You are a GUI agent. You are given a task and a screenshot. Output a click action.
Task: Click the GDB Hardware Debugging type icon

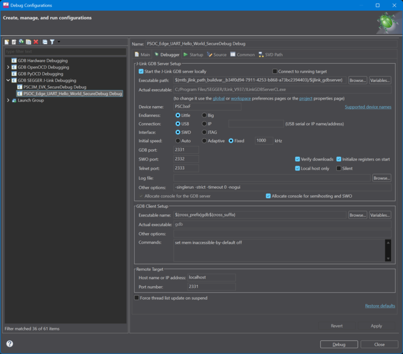click(x=14, y=61)
